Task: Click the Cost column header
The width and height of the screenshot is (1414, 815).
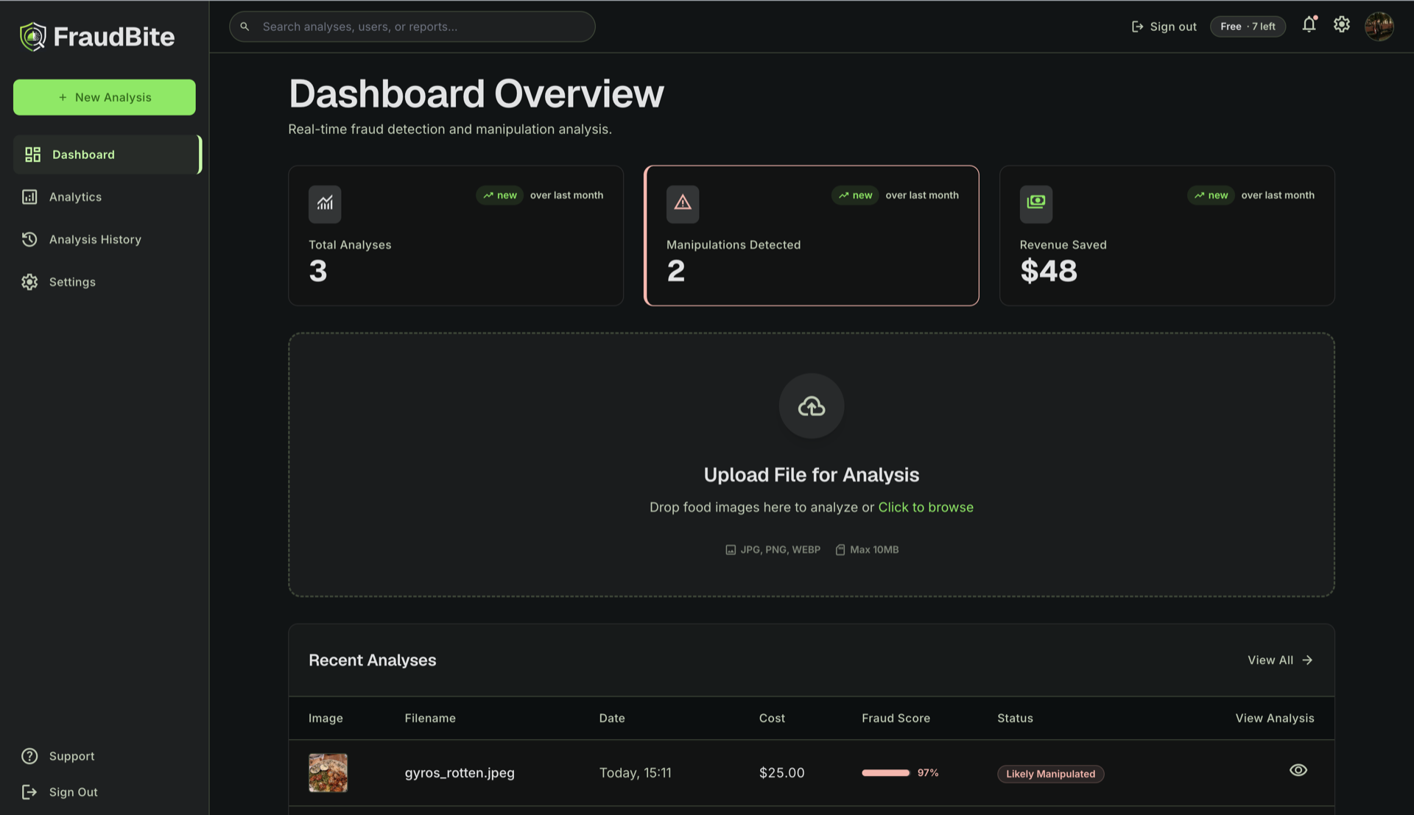Action: point(772,718)
